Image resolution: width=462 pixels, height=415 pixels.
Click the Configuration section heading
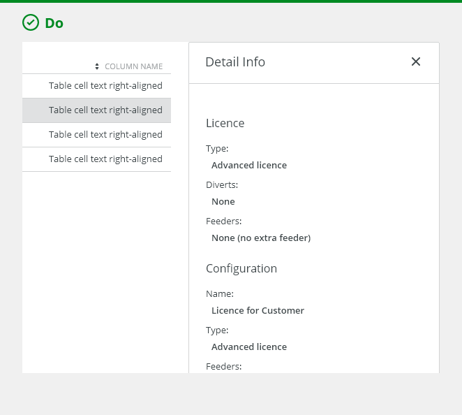(x=241, y=269)
